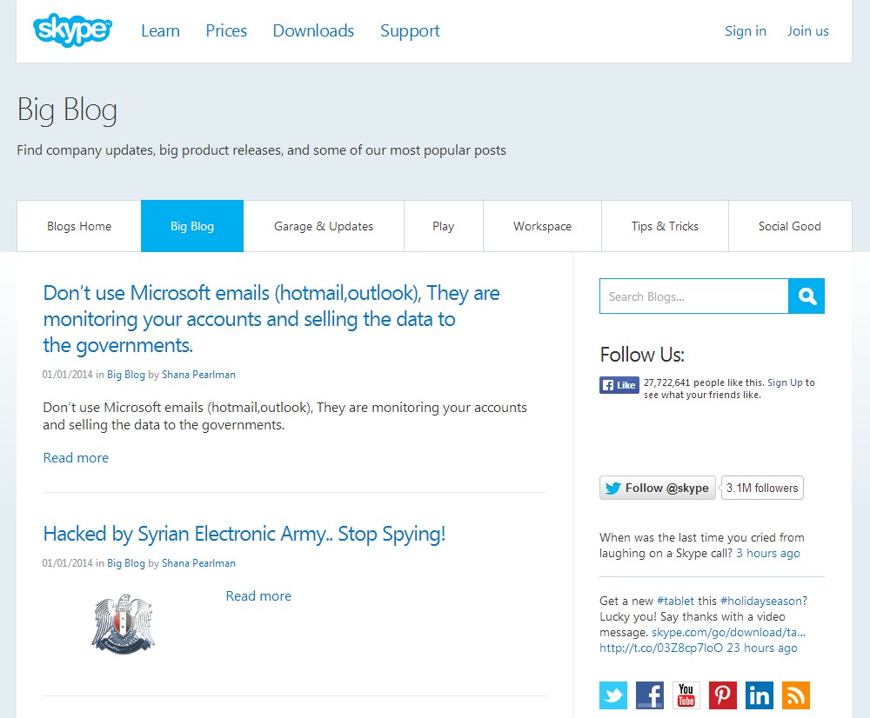Click the Sign in link
870x718 pixels.
(x=746, y=31)
